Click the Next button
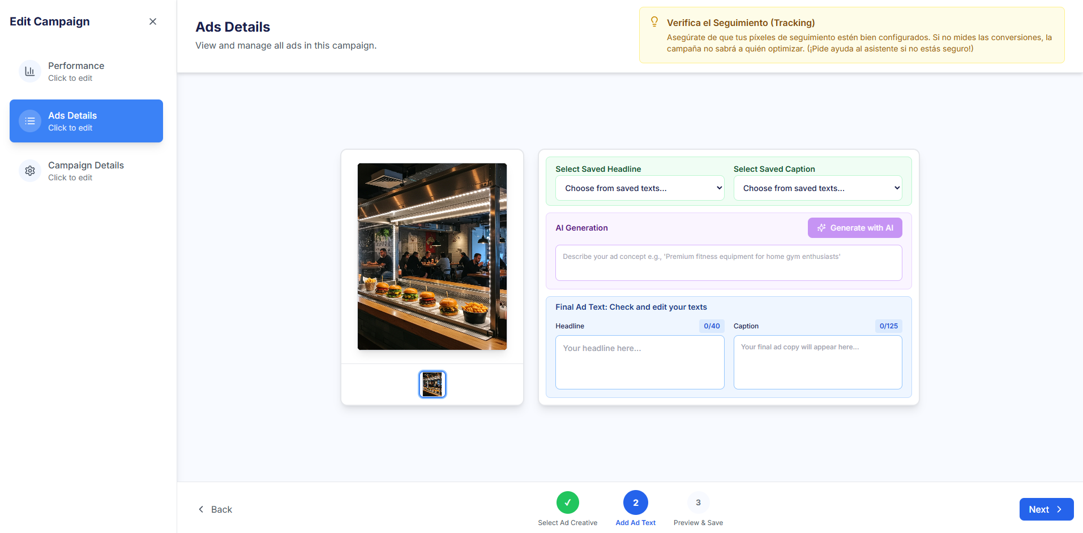The height and width of the screenshot is (533, 1083). click(x=1046, y=509)
